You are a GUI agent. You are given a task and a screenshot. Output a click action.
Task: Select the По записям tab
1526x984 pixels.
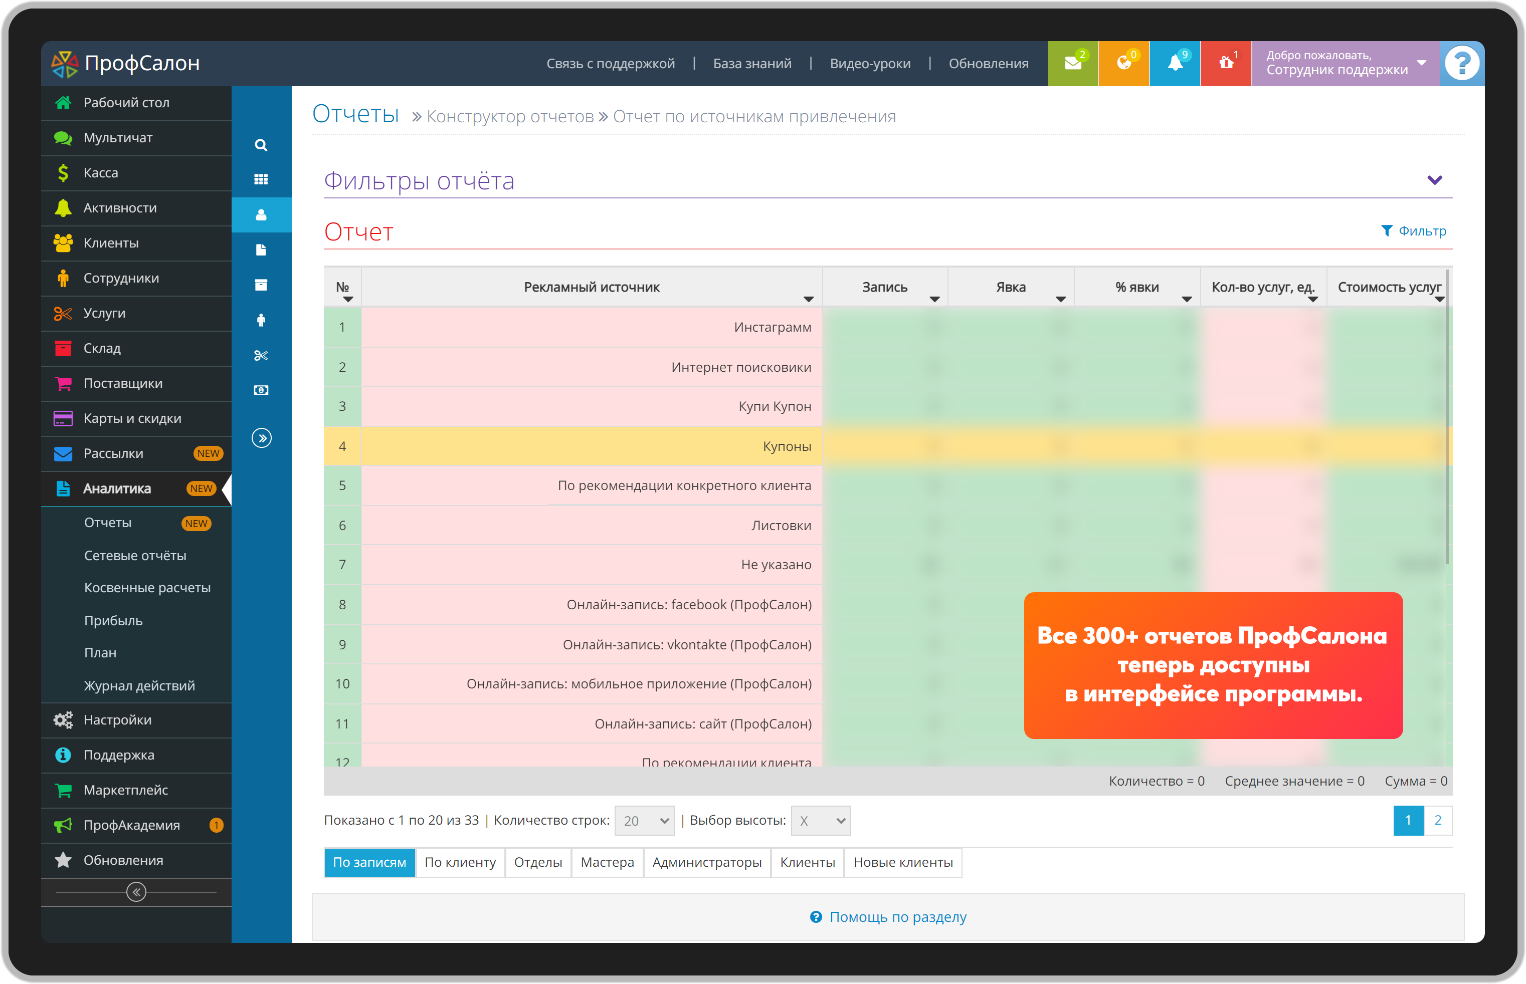(x=369, y=863)
